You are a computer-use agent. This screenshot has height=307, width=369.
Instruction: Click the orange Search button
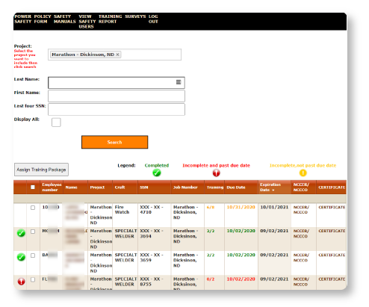click(114, 142)
